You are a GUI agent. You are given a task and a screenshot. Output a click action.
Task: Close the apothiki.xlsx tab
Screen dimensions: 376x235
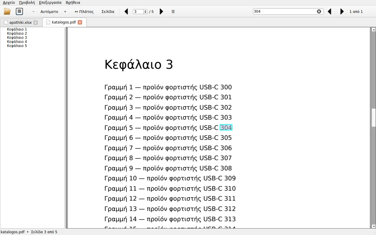click(x=36, y=23)
